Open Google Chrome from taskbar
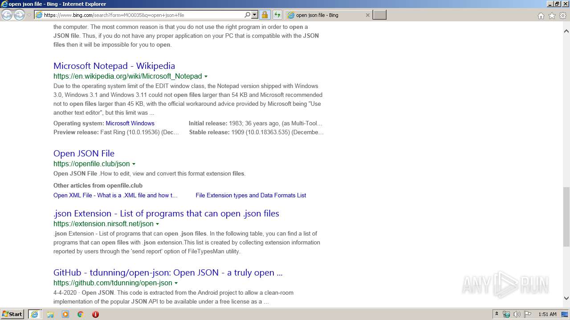 point(80,314)
